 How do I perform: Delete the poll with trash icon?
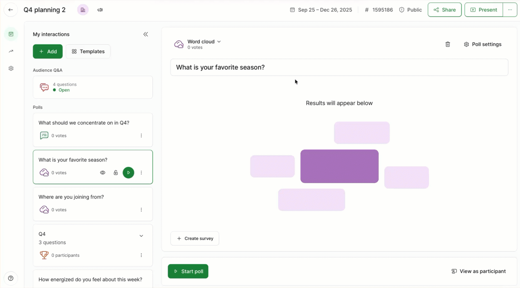click(448, 44)
